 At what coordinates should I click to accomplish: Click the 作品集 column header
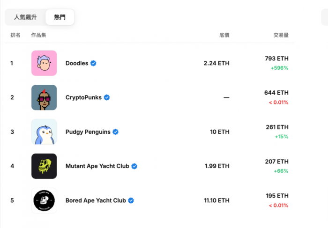click(38, 35)
